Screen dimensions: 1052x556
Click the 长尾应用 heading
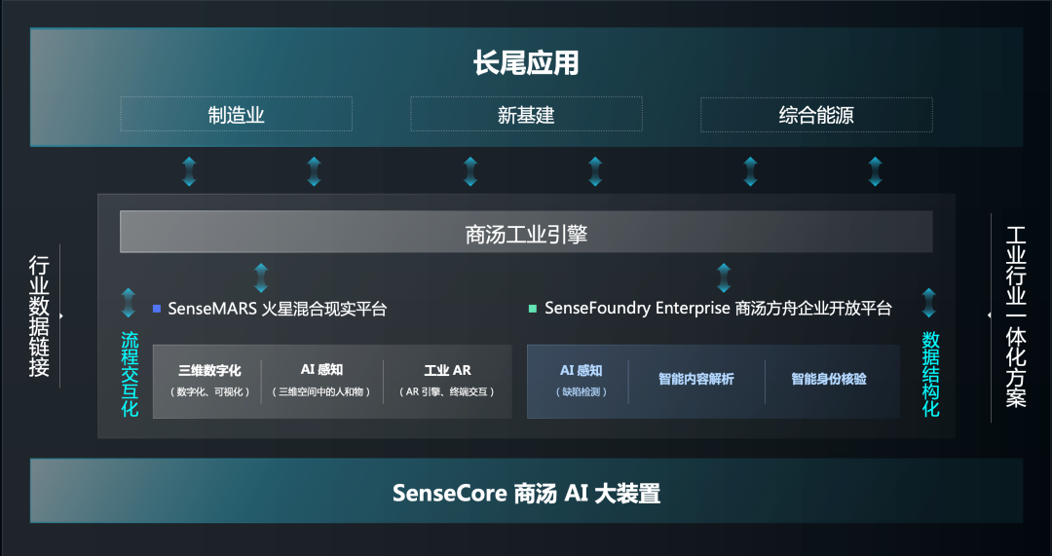point(526,63)
